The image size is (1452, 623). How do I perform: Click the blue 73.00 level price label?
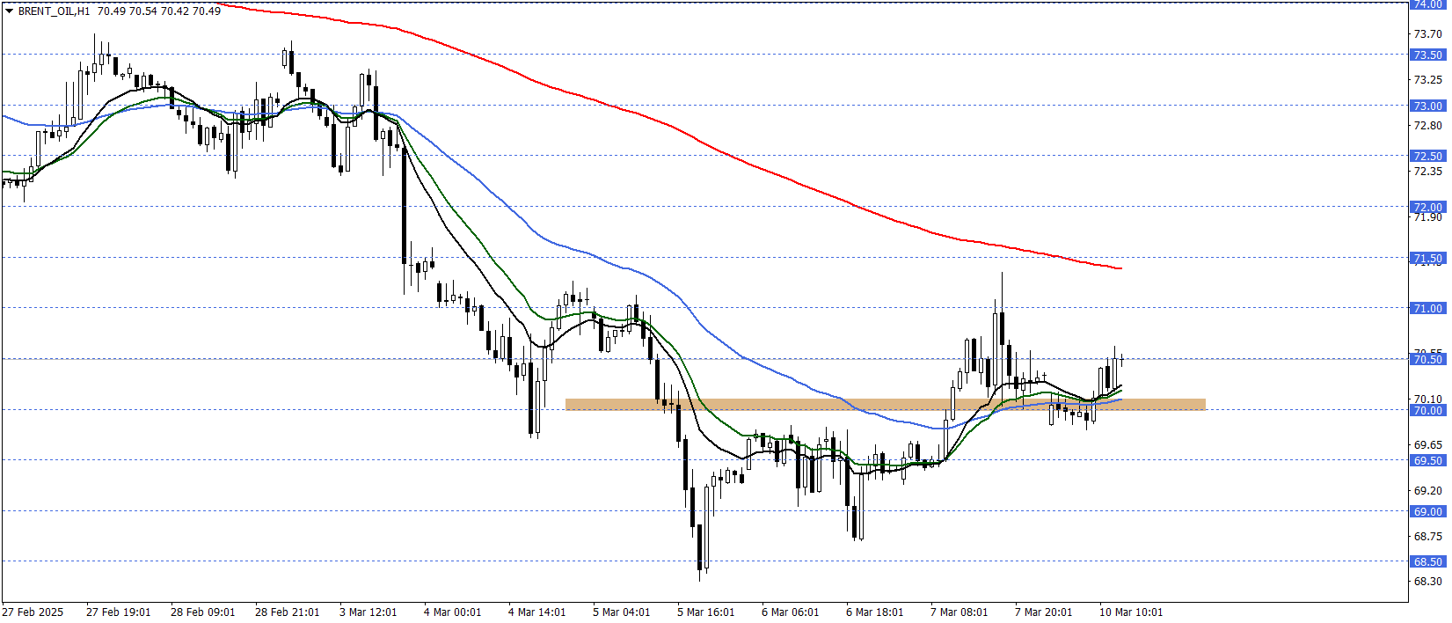[x=1427, y=106]
